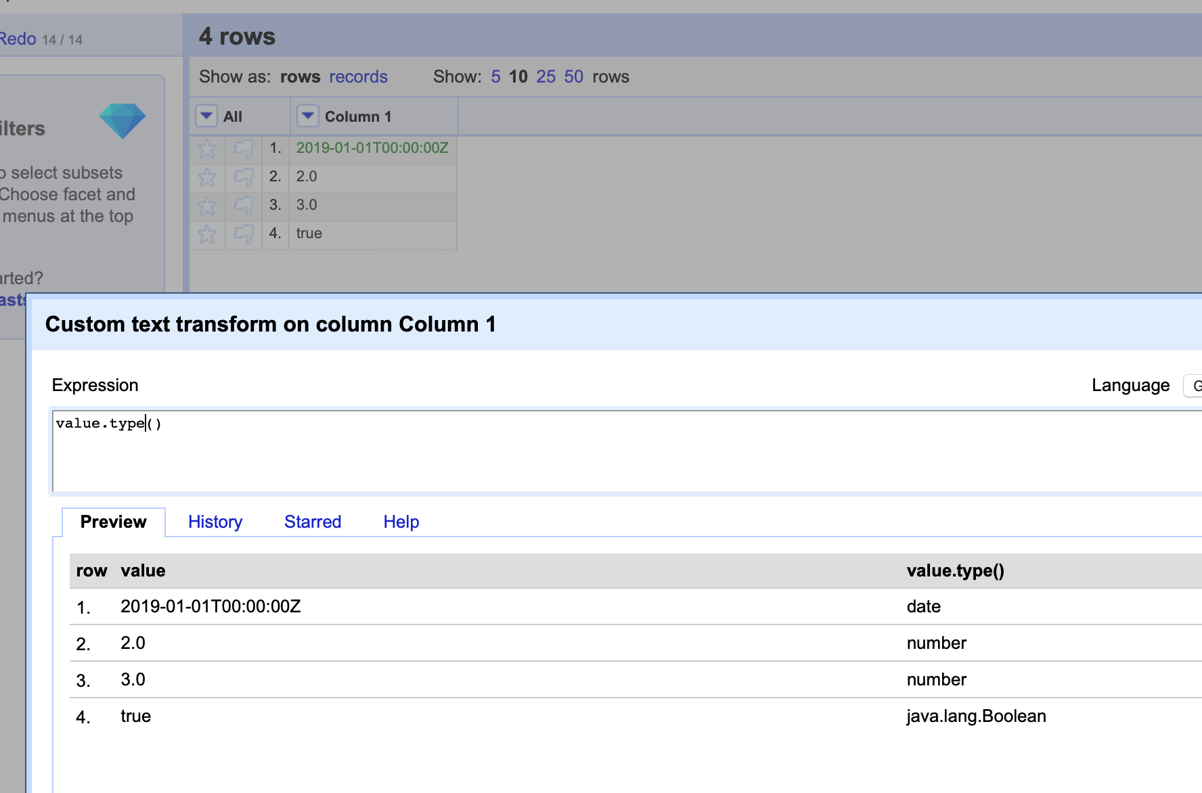
Task: Open the All column dropdown menu
Action: pyautogui.click(x=206, y=116)
